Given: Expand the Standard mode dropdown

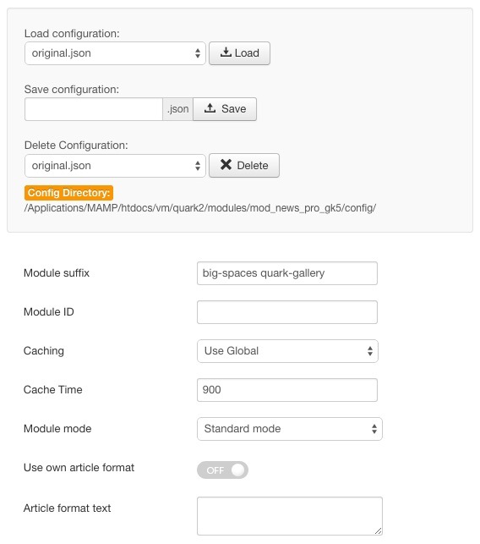Looking at the screenshot, I should [290, 428].
